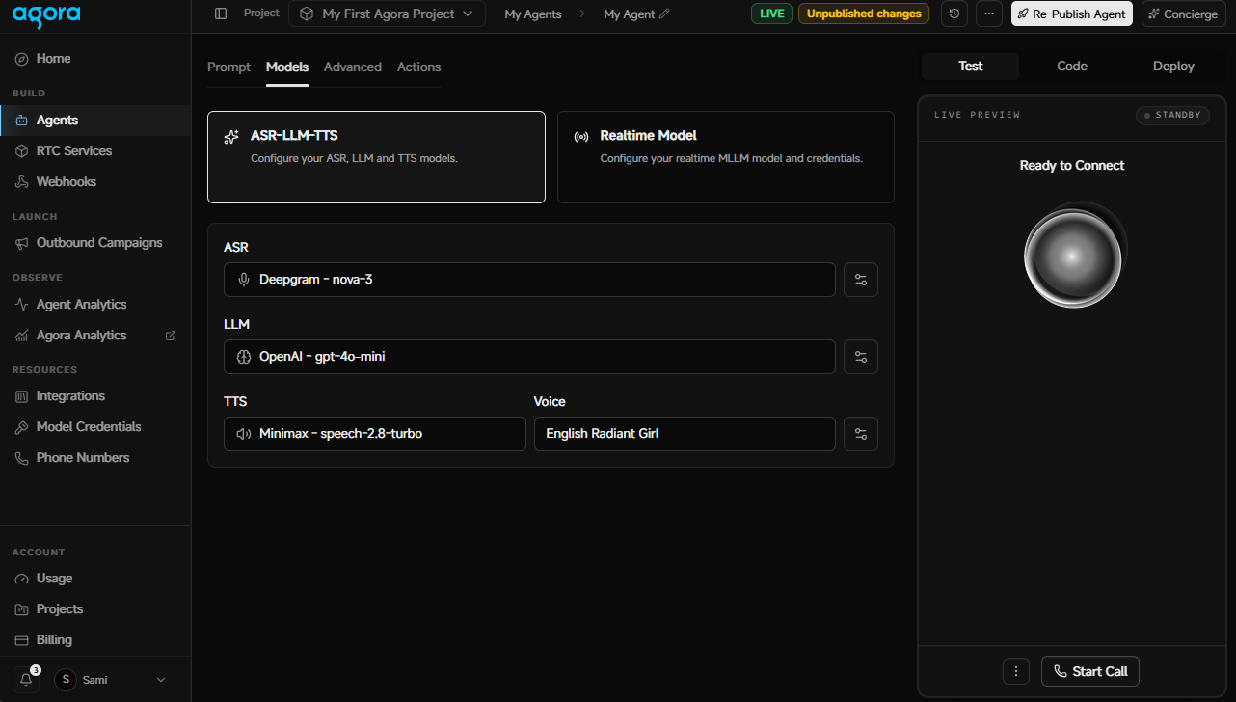
Task: Toggle the sidebar panel icon
Action: [x=221, y=13]
